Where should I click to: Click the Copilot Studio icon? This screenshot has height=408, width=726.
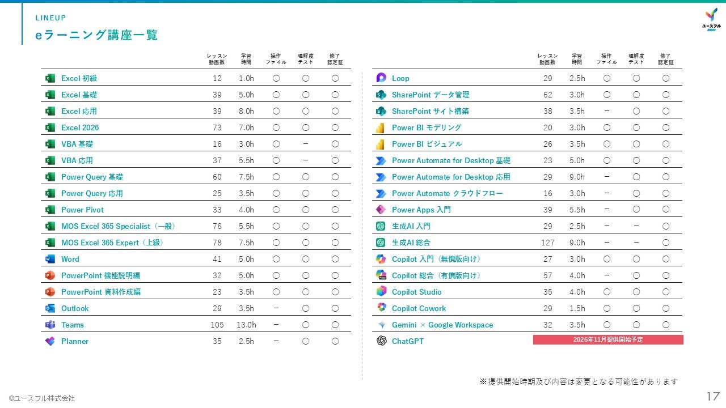[381, 291]
